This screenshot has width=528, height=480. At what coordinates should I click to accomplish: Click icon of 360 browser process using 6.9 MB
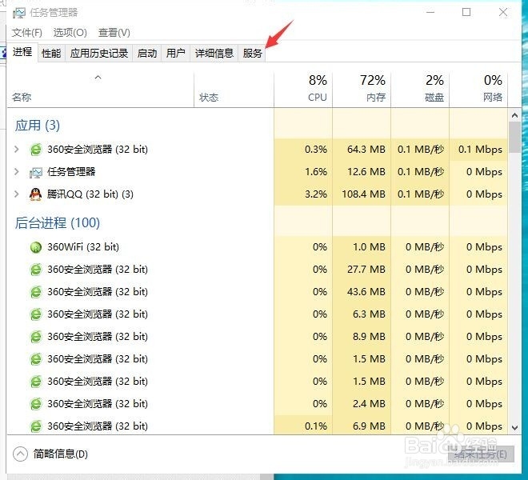pos(36,426)
